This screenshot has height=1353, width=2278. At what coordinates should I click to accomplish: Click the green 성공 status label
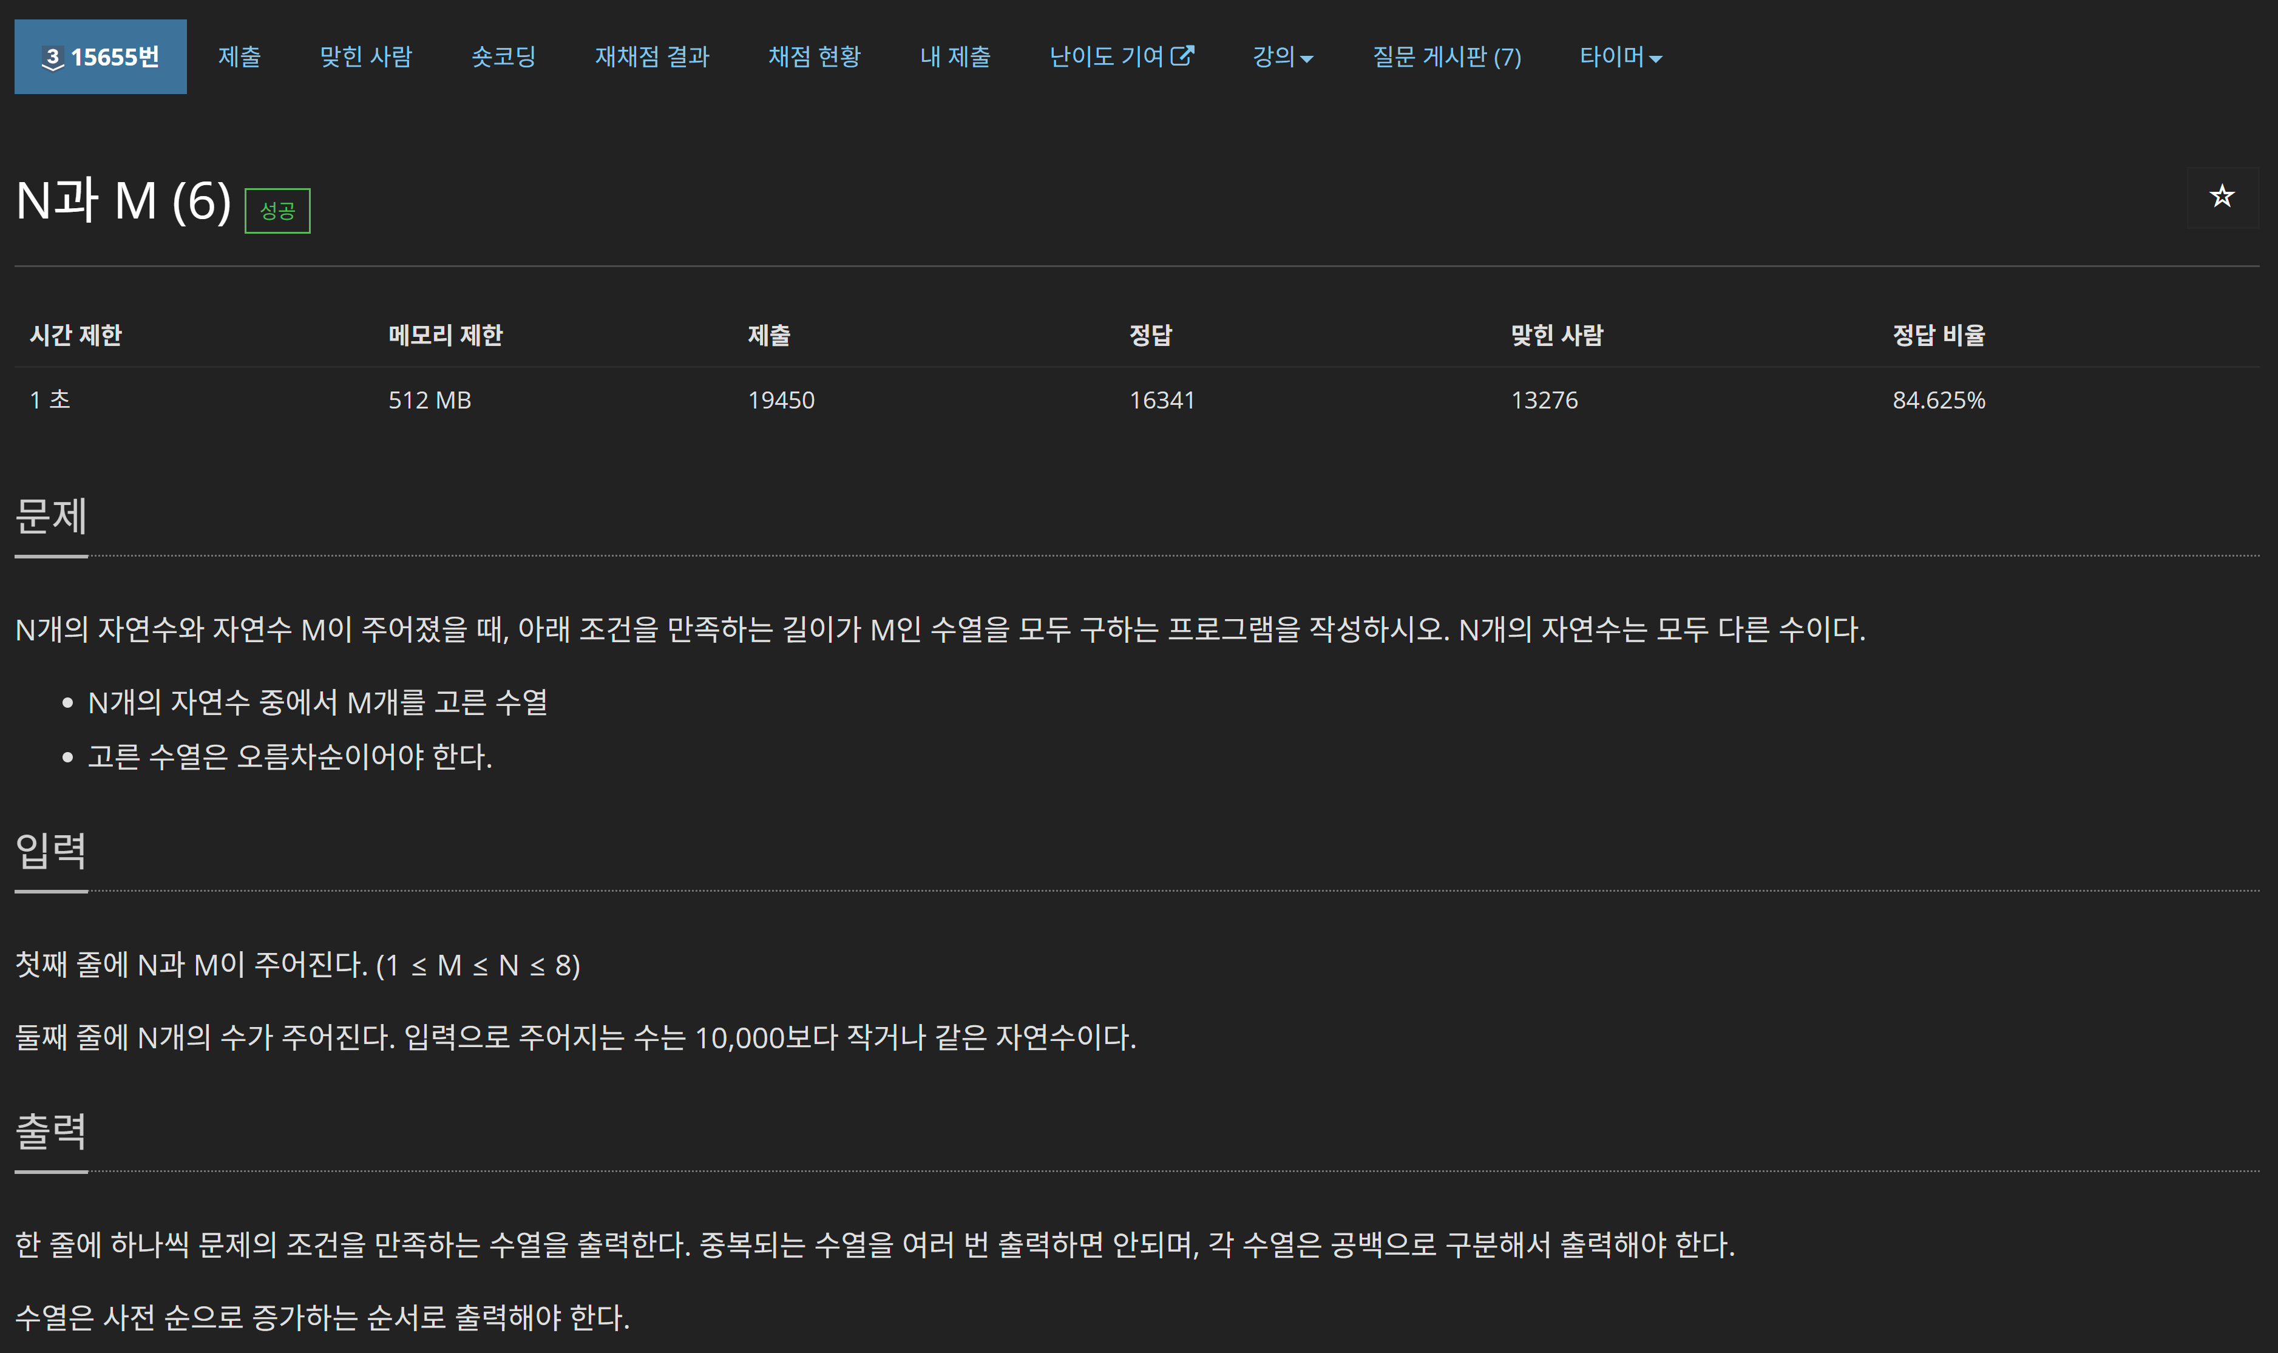tap(277, 211)
